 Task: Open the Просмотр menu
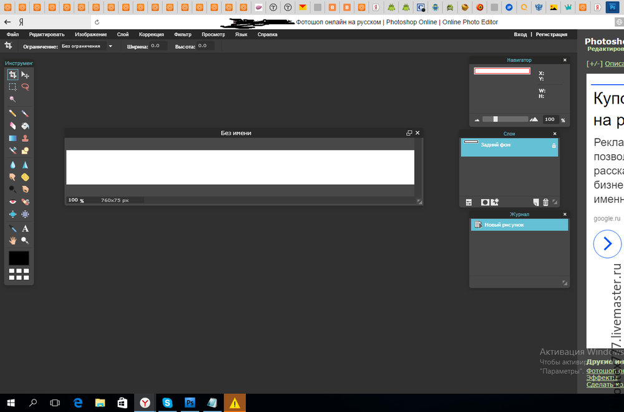(x=213, y=34)
